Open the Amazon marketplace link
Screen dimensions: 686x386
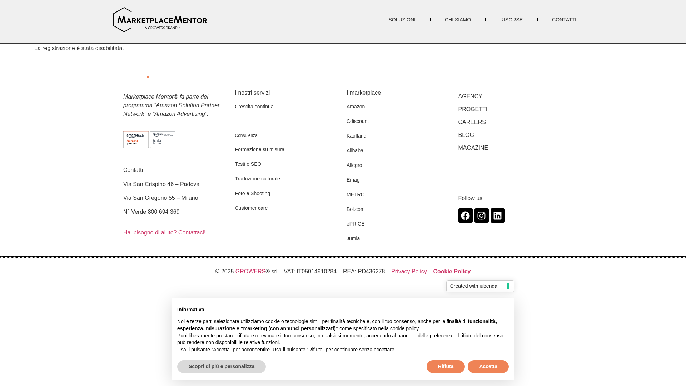(356, 107)
